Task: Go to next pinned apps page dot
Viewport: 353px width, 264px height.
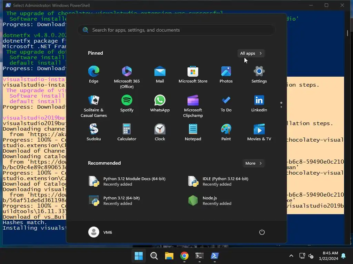Action: 281,107
